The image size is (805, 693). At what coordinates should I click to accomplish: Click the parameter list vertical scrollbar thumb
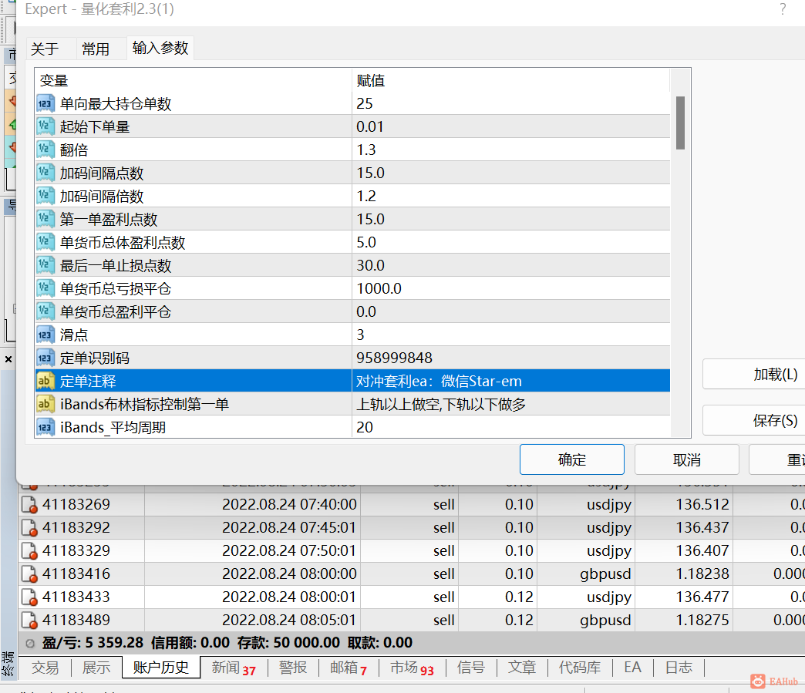(x=681, y=123)
